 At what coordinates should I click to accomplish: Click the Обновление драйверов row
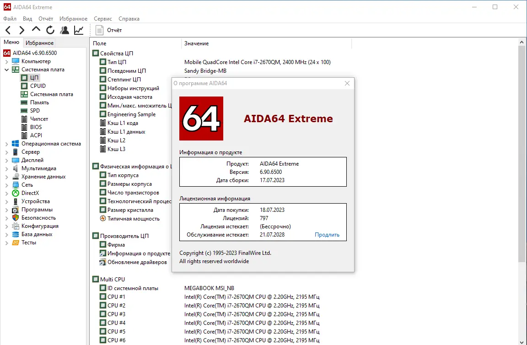coord(133,262)
